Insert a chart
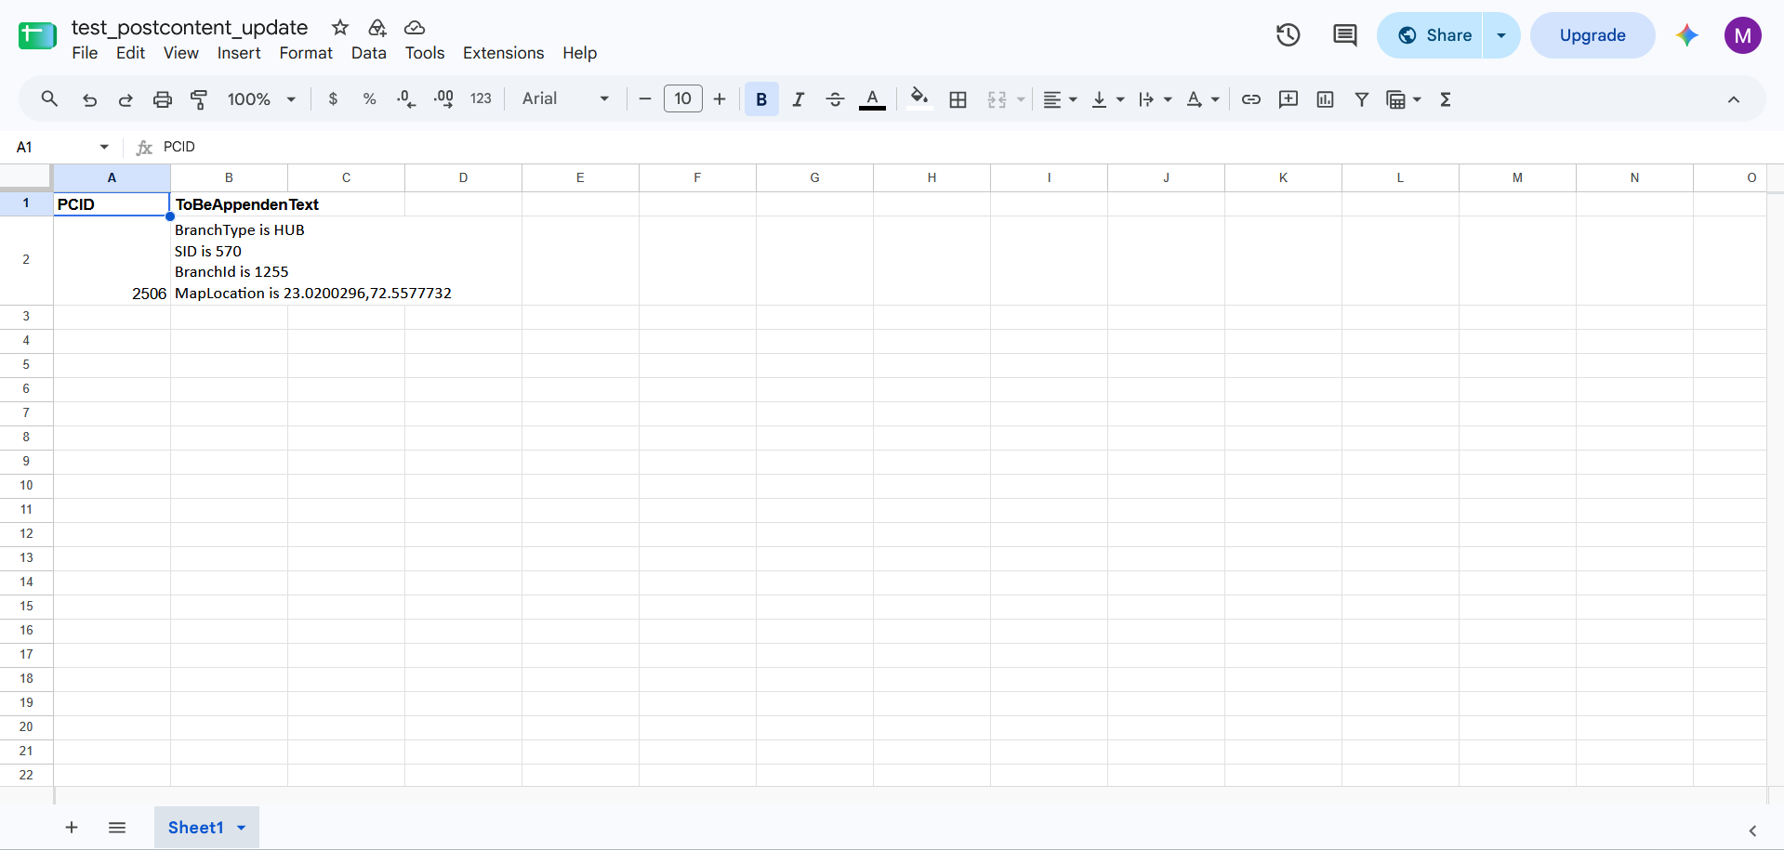This screenshot has height=850, width=1784. [x=1325, y=99]
